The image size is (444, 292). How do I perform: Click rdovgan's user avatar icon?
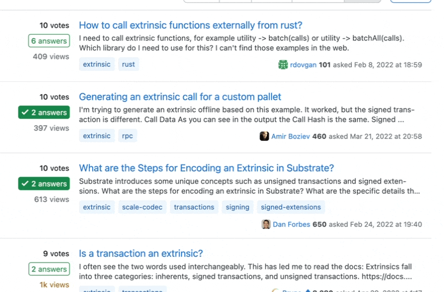283,65
